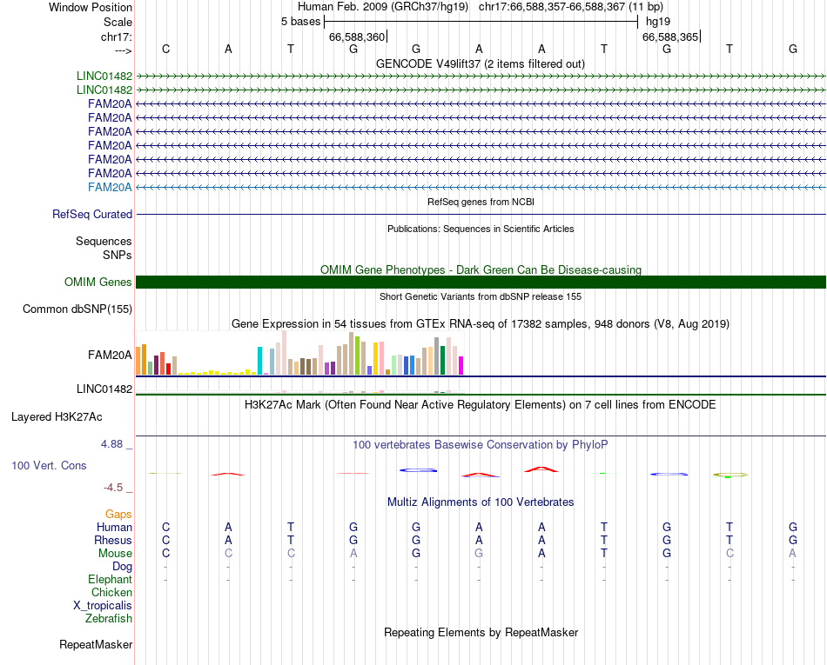Select the Zebrafish alignment row label

point(109,619)
